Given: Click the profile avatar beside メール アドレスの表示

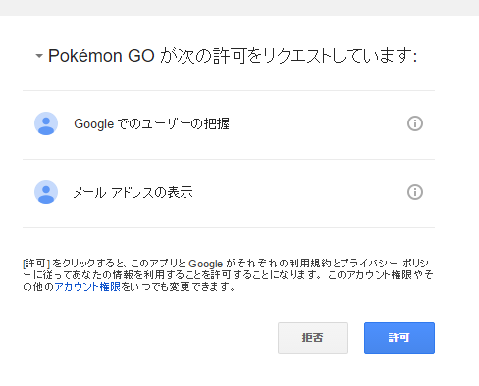Looking at the screenshot, I should click(46, 192).
